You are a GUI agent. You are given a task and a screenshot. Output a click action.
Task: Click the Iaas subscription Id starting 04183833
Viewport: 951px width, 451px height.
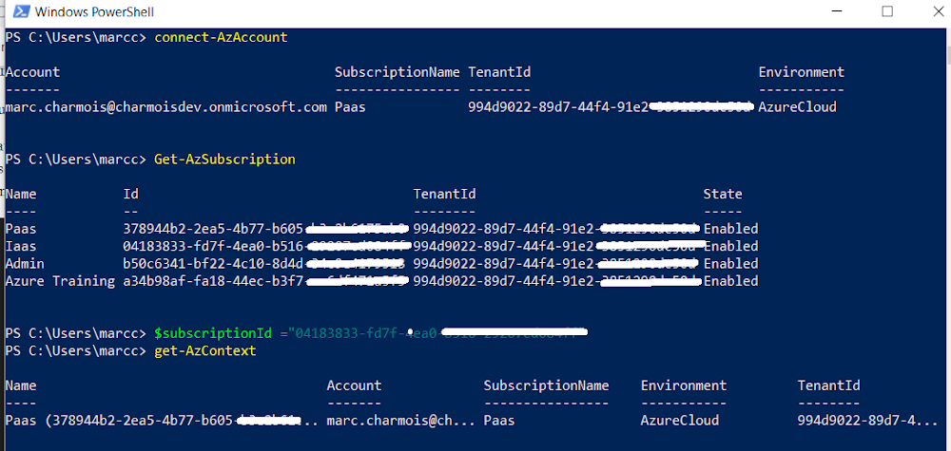pyautogui.click(x=266, y=246)
